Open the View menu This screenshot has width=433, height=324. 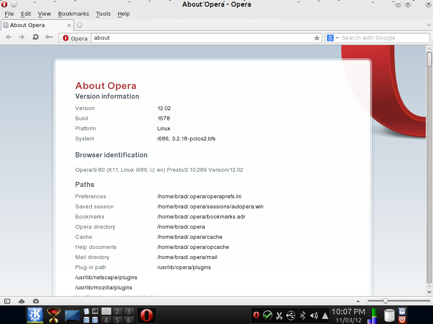point(44,14)
